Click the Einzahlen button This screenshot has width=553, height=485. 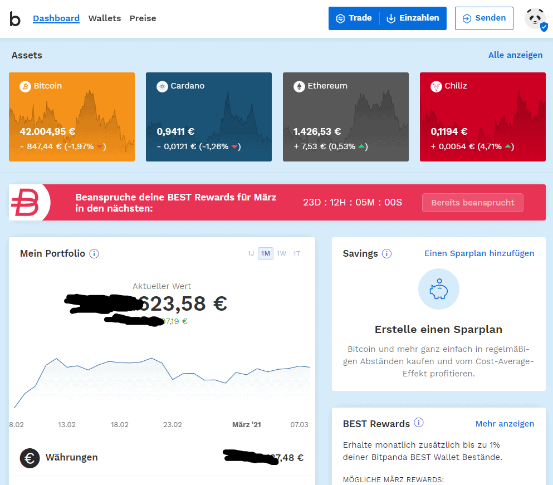413,18
